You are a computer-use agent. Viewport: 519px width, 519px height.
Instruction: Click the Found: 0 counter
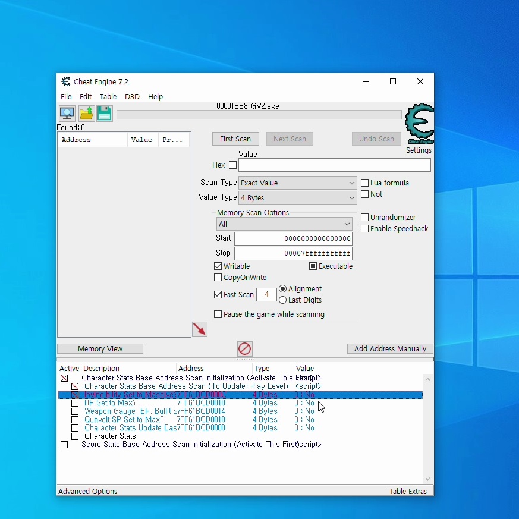(x=71, y=127)
